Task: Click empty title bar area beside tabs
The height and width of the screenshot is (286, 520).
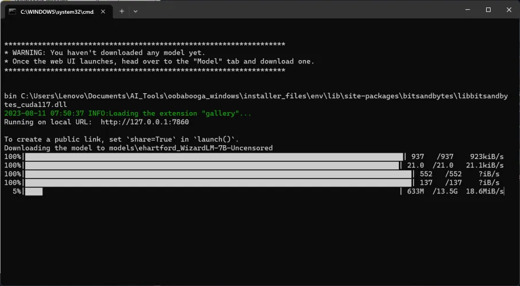Action: coord(287,10)
